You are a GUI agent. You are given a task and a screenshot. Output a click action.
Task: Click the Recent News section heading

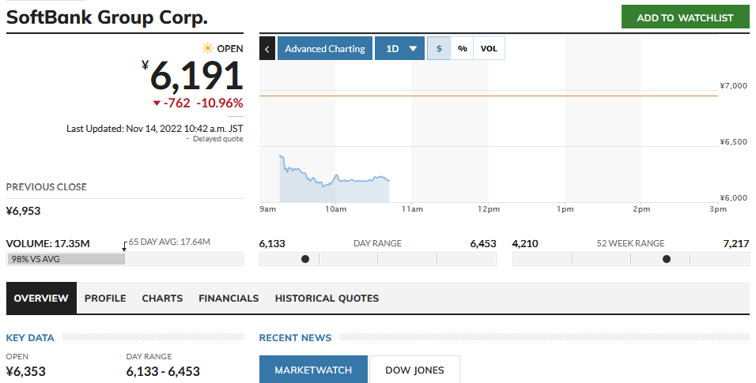(x=295, y=338)
